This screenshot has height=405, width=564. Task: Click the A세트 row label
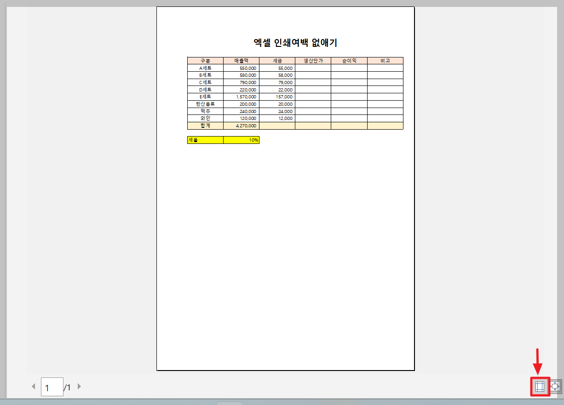[205, 68]
